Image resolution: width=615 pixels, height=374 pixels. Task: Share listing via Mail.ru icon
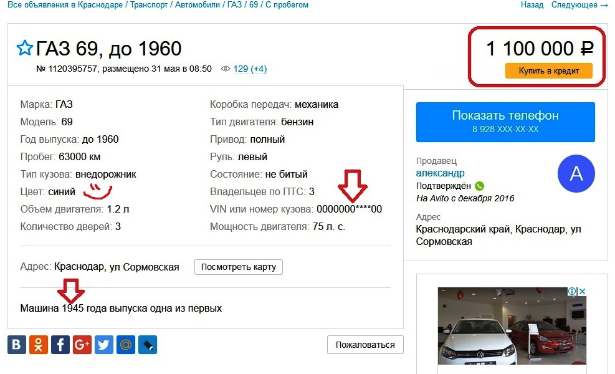126,345
